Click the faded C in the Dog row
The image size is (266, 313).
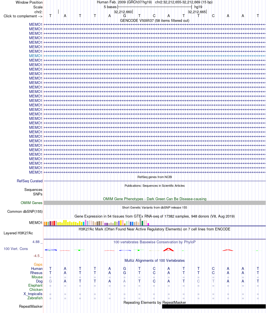click(x=198, y=281)
